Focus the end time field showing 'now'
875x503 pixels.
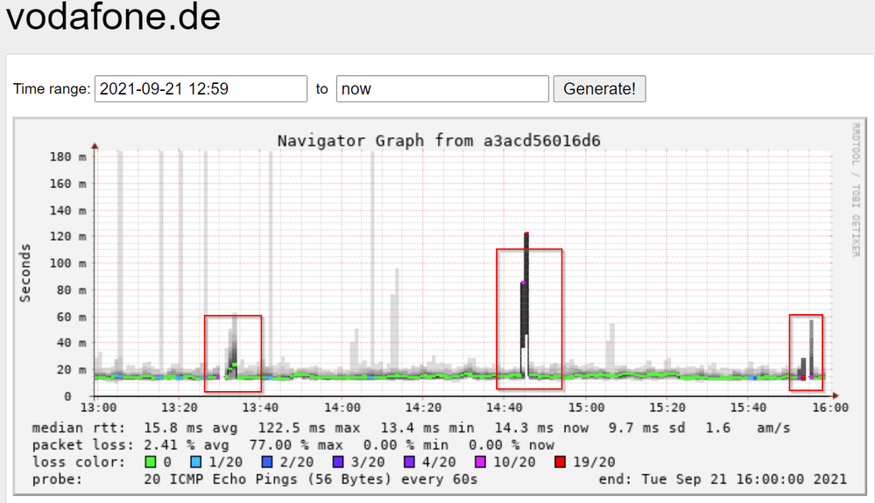(442, 89)
